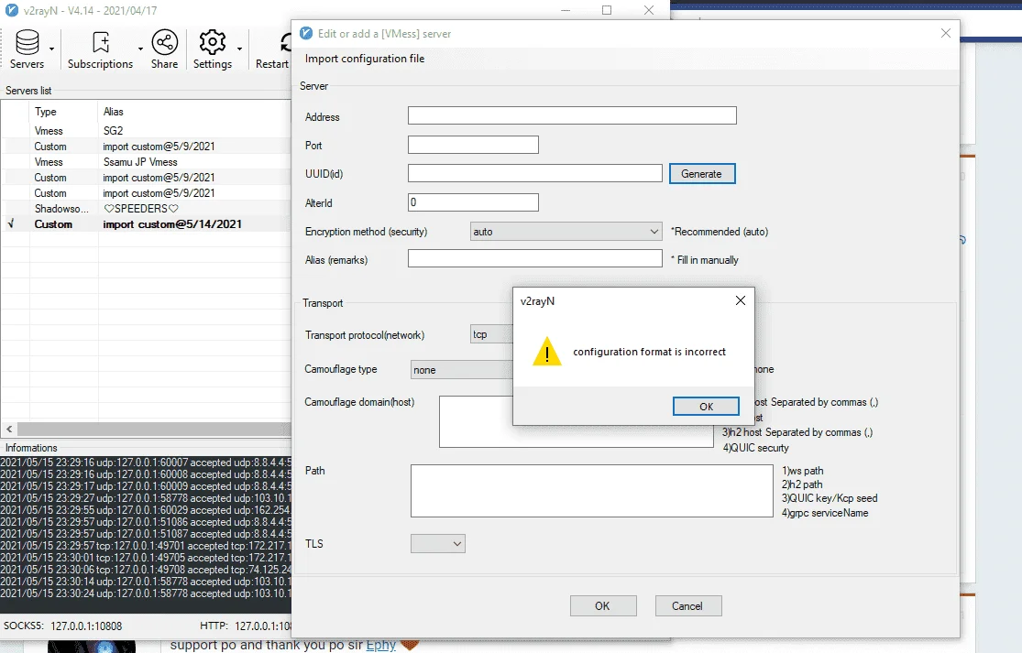Click the Restart service toolbar icon
This screenshot has height=653, width=1022.
pos(272,49)
